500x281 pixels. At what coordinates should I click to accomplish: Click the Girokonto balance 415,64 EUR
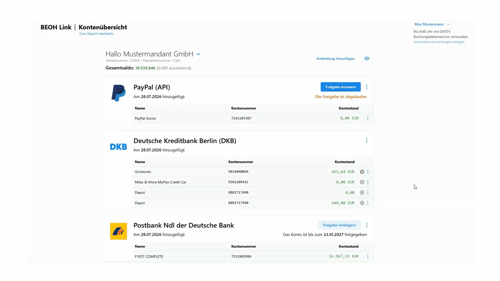click(343, 172)
